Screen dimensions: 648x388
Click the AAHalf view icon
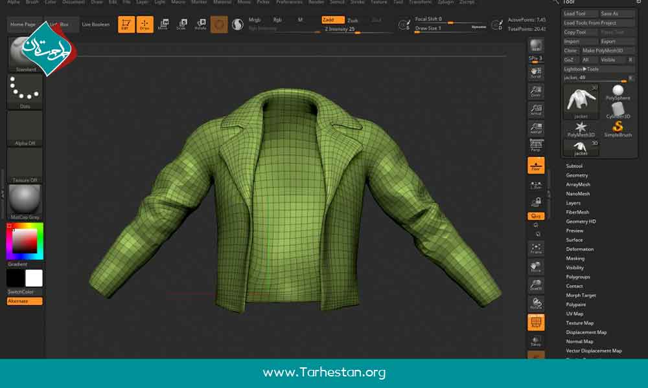pyautogui.click(x=536, y=128)
